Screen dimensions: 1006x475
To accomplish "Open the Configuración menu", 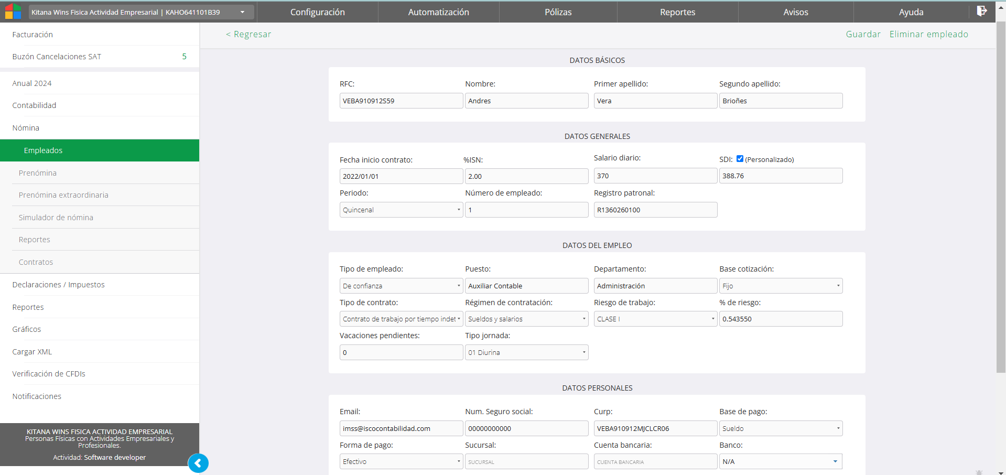I will 317,12.
